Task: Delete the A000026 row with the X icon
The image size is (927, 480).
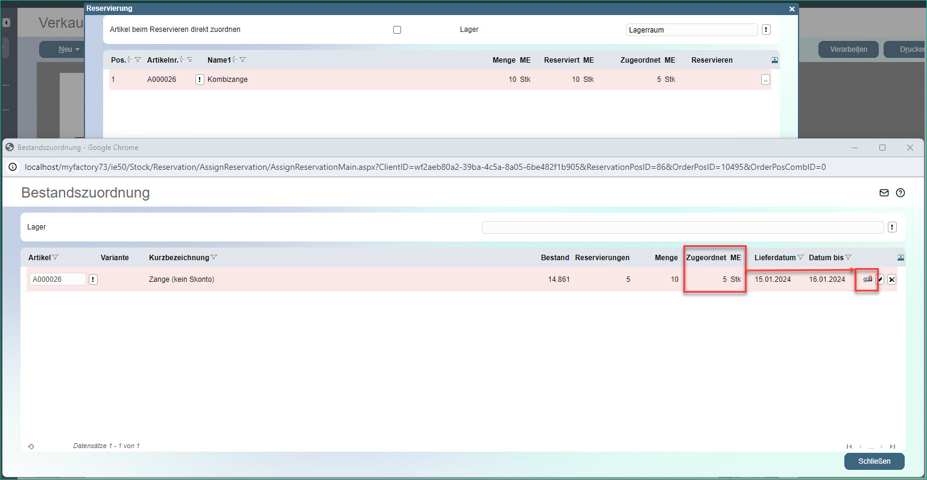Action: [x=892, y=279]
